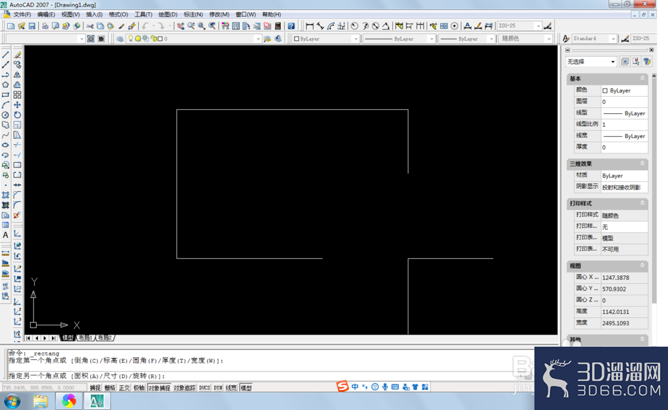Select the Polygon draw tool
Screen dimensions: 668x410
coord(5,85)
